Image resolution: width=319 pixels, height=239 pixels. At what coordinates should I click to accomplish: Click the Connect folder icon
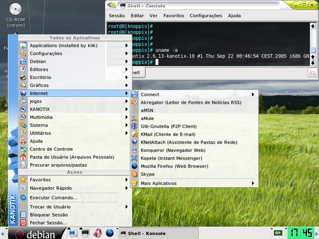click(134, 94)
